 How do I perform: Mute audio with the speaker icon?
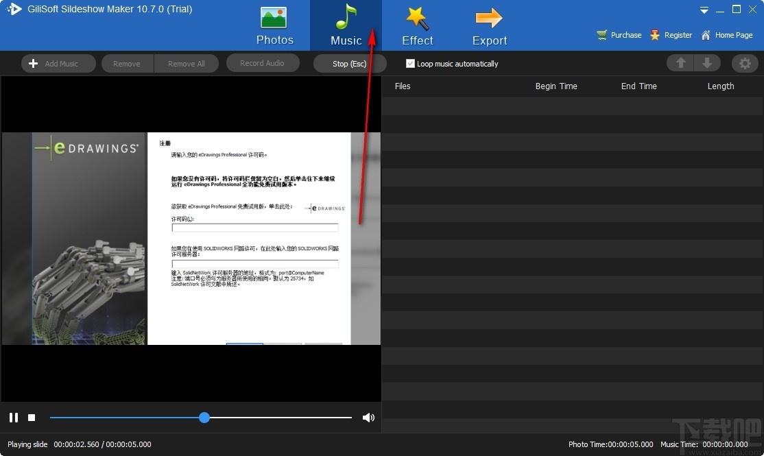(x=368, y=418)
